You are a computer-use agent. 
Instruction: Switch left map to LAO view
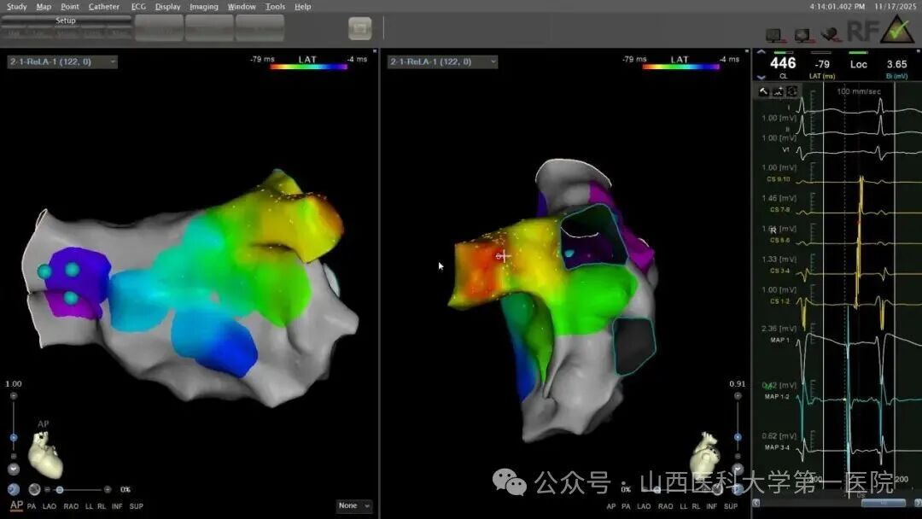coord(50,506)
